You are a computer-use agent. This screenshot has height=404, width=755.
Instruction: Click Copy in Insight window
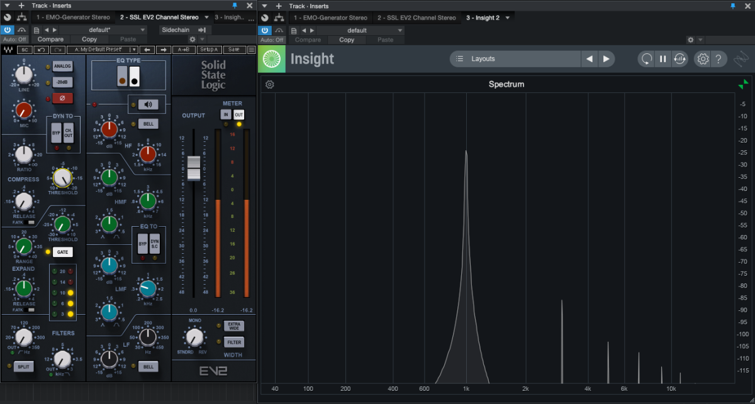[347, 40]
